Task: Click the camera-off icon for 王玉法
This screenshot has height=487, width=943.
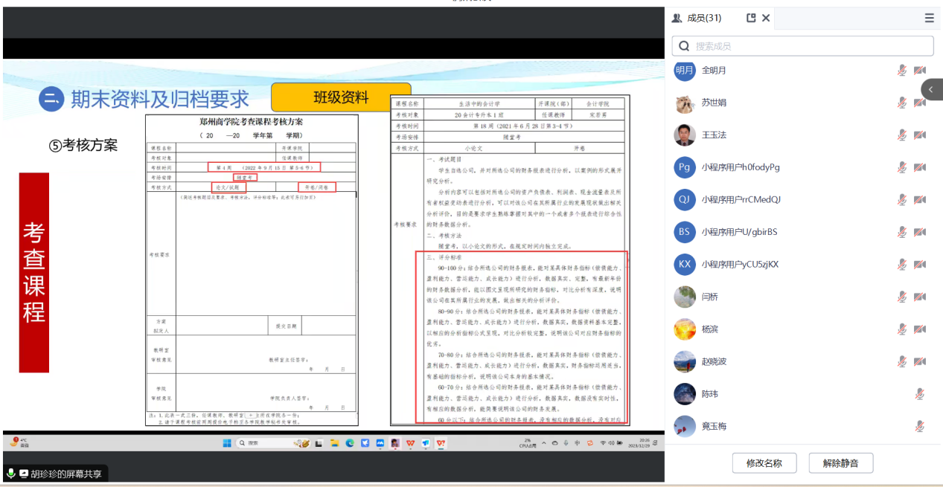Action: tap(920, 135)
